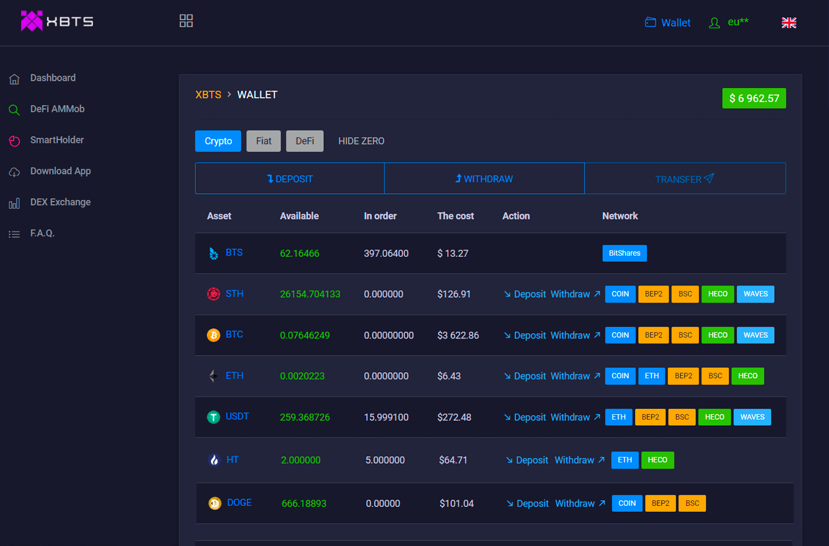Click the SmartHolder pie icon
This screenshot has height=546, width=829.
[14, 141]
